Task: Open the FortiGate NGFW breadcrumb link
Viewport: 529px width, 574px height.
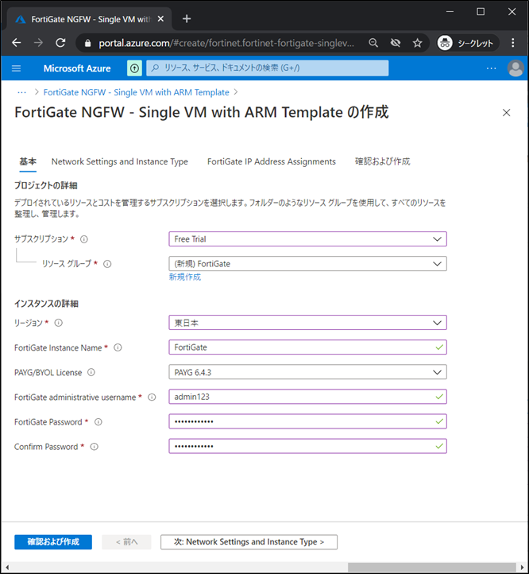Action: [x=136, y=92]
